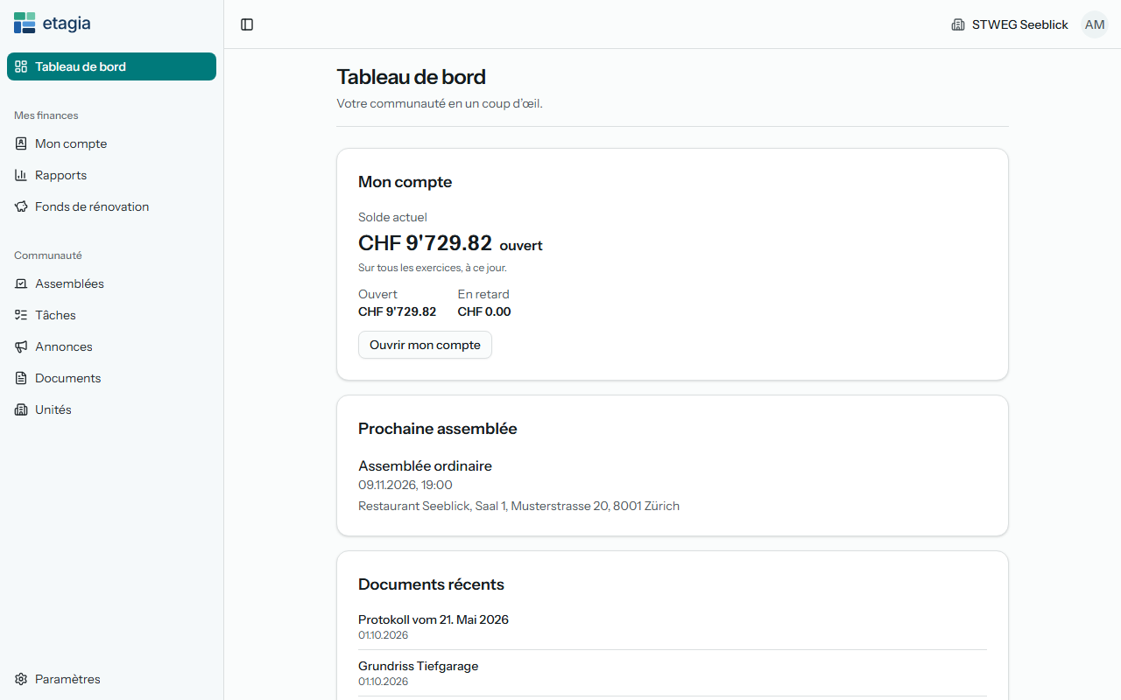The height and width of the screenshot is (700, 1121).
Task: Click the En retard CHF 0.00 amount
Action: [x=484, y=311]
